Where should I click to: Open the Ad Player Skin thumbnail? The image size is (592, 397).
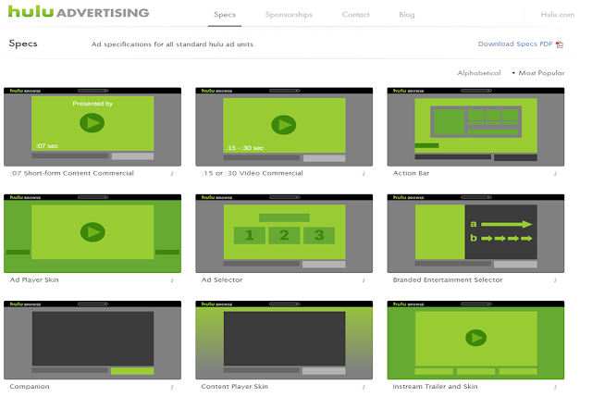[92, 233]
